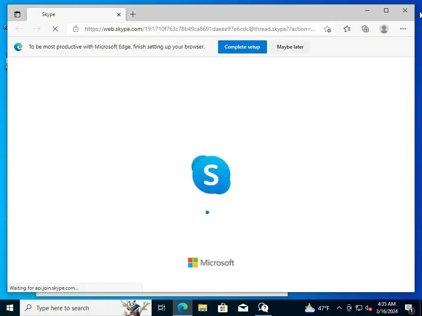The width and height of the screenshot is (422, 316).
Task: View site information lock icon
Action: coord(76,29)
